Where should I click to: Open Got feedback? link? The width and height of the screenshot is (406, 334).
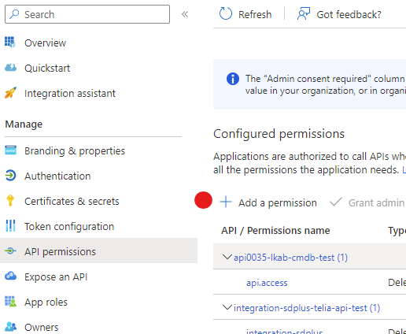pos(349,14)
